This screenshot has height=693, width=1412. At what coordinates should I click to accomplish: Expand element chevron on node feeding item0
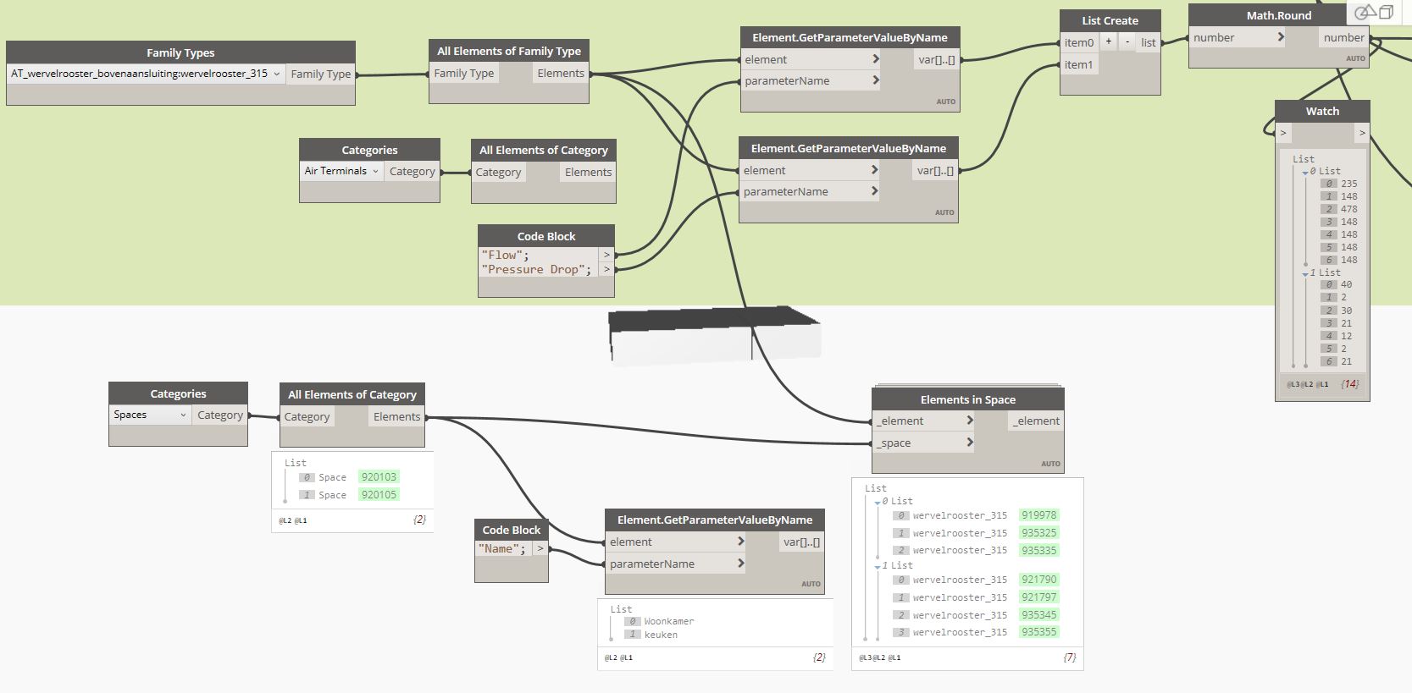tap(876, 59)
